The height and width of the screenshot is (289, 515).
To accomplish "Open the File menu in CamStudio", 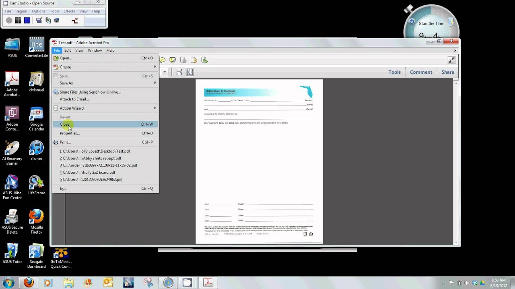I will tap(8, 11).
